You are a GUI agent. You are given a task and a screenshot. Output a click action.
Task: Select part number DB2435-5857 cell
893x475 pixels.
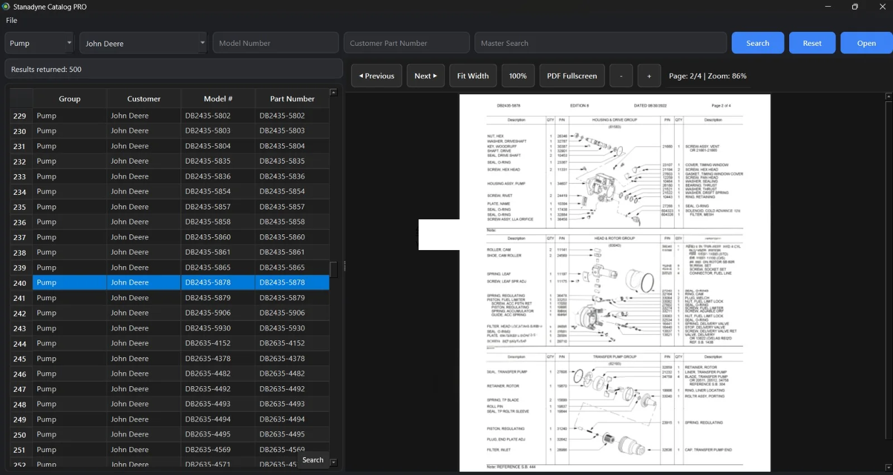[292, 207]
